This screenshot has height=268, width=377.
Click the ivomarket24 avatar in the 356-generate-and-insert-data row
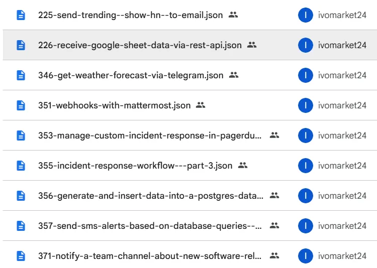[x=305, y=196]
